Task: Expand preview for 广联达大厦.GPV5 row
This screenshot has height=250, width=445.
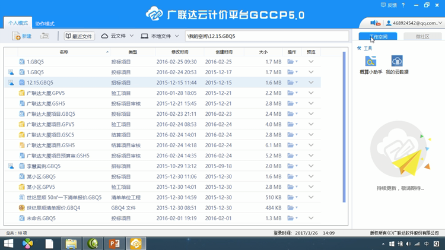Action: click(x=311, y=93)
